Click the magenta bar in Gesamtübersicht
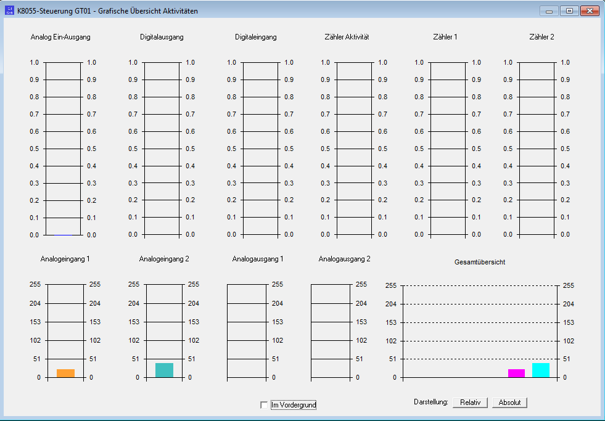Image resolution: width=605 pixels, height=421 pixels. pyautogui.click(x=516, y=373)
